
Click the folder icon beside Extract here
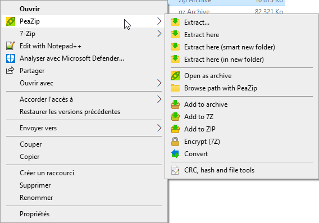pyautogui.click(x=175, y=35)
